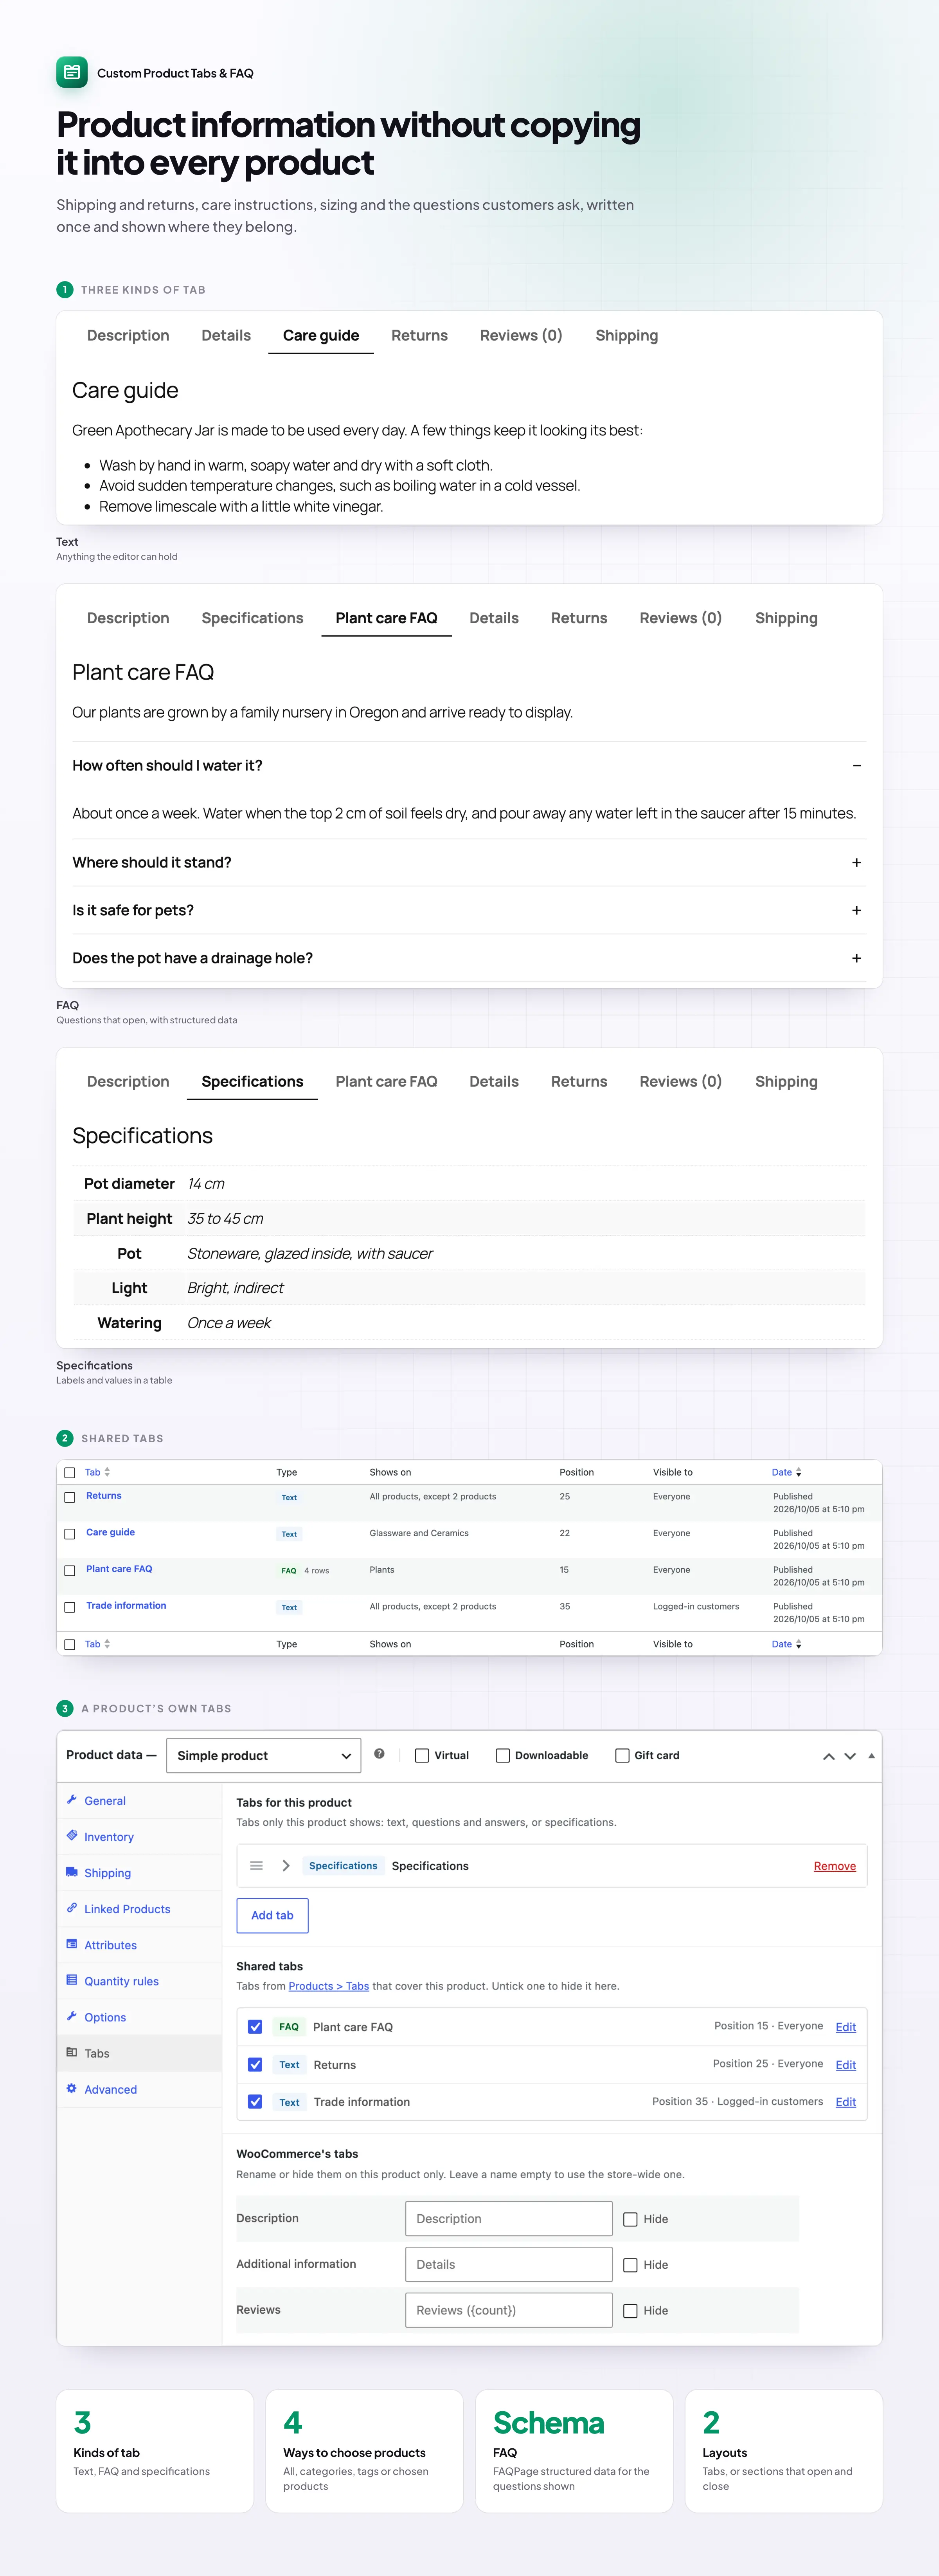Click the drag handle on Specifications tab row
Image resolution: width=939 pixels, height=2576 pixels.
pyautogui.click(x=257, y=1865)
